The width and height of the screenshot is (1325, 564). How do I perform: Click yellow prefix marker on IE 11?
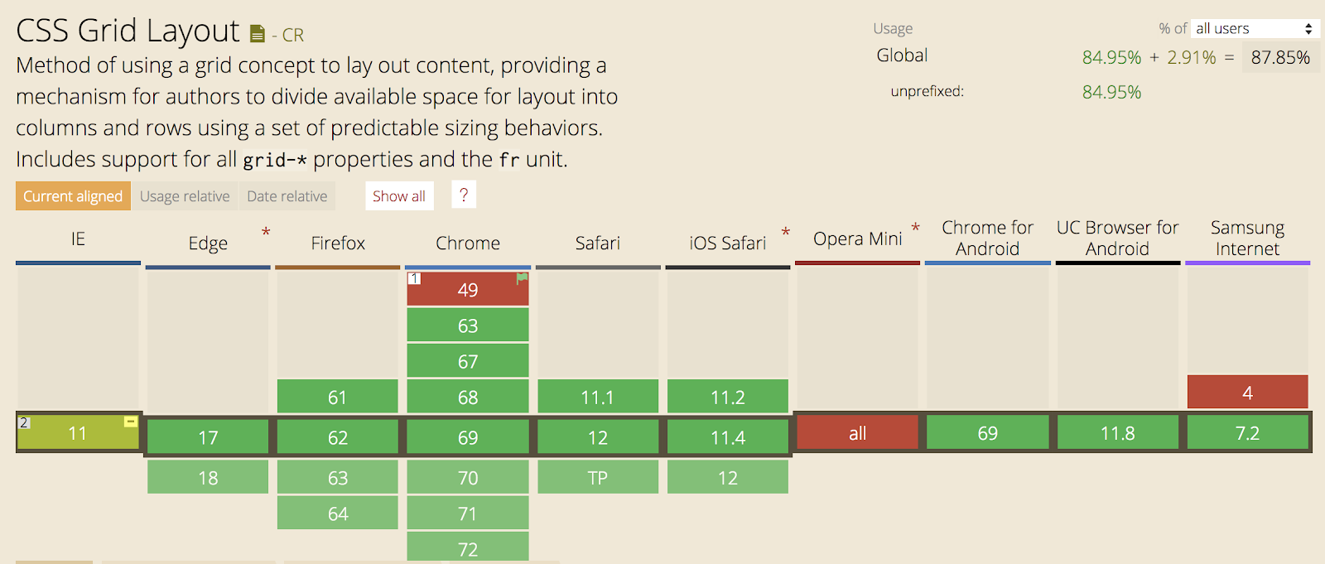click(x=130, y=422)
